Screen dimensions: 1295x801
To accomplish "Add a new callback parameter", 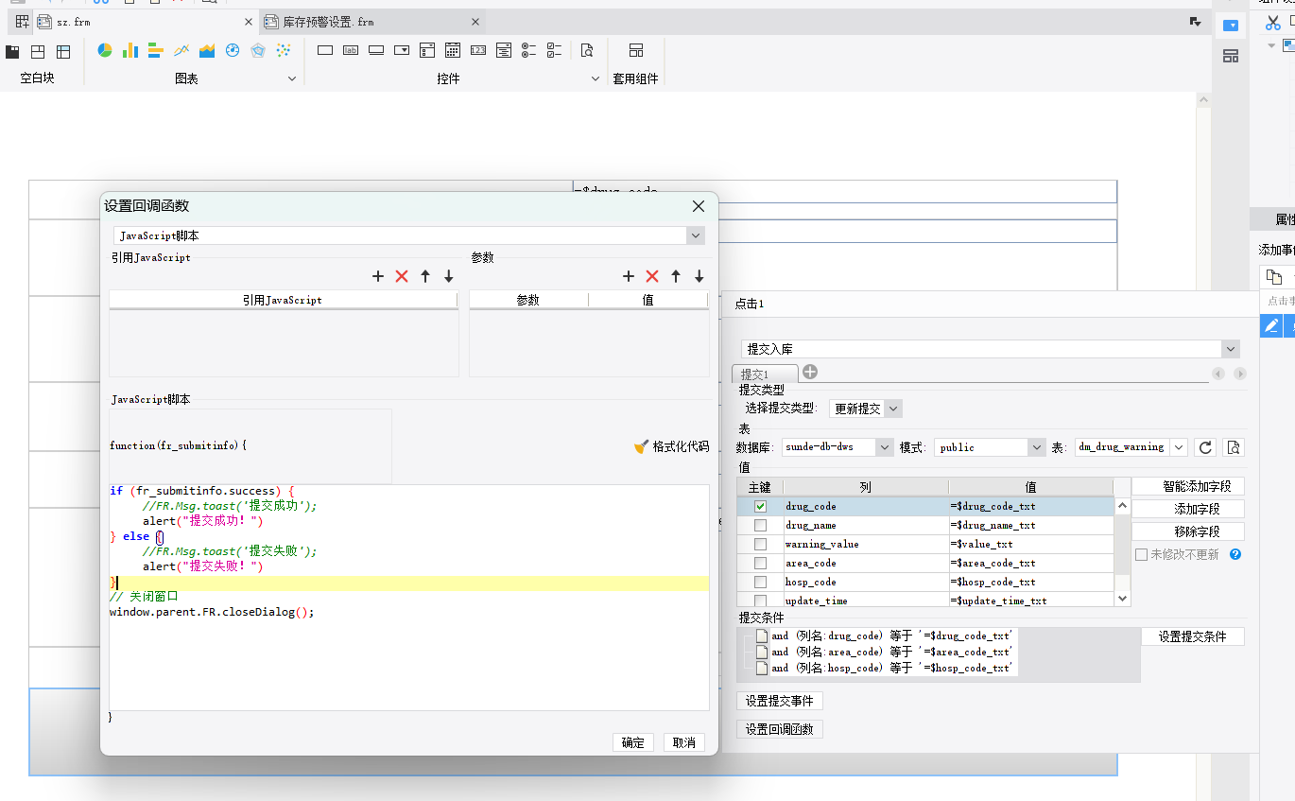I will coord(629,276).
